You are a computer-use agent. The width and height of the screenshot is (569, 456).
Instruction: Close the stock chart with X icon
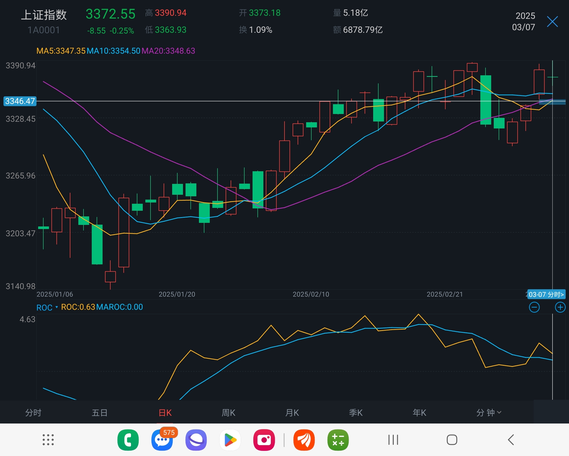pyautogui.click(x=552, y=22)
